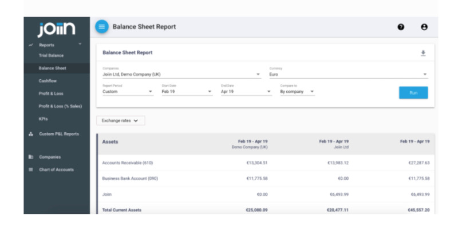Image resolution: width=474 pixels, height=235 pixels.
Task: Open the Companies dropdown selector
Action: pyautogui.click(x=181, y=74)
